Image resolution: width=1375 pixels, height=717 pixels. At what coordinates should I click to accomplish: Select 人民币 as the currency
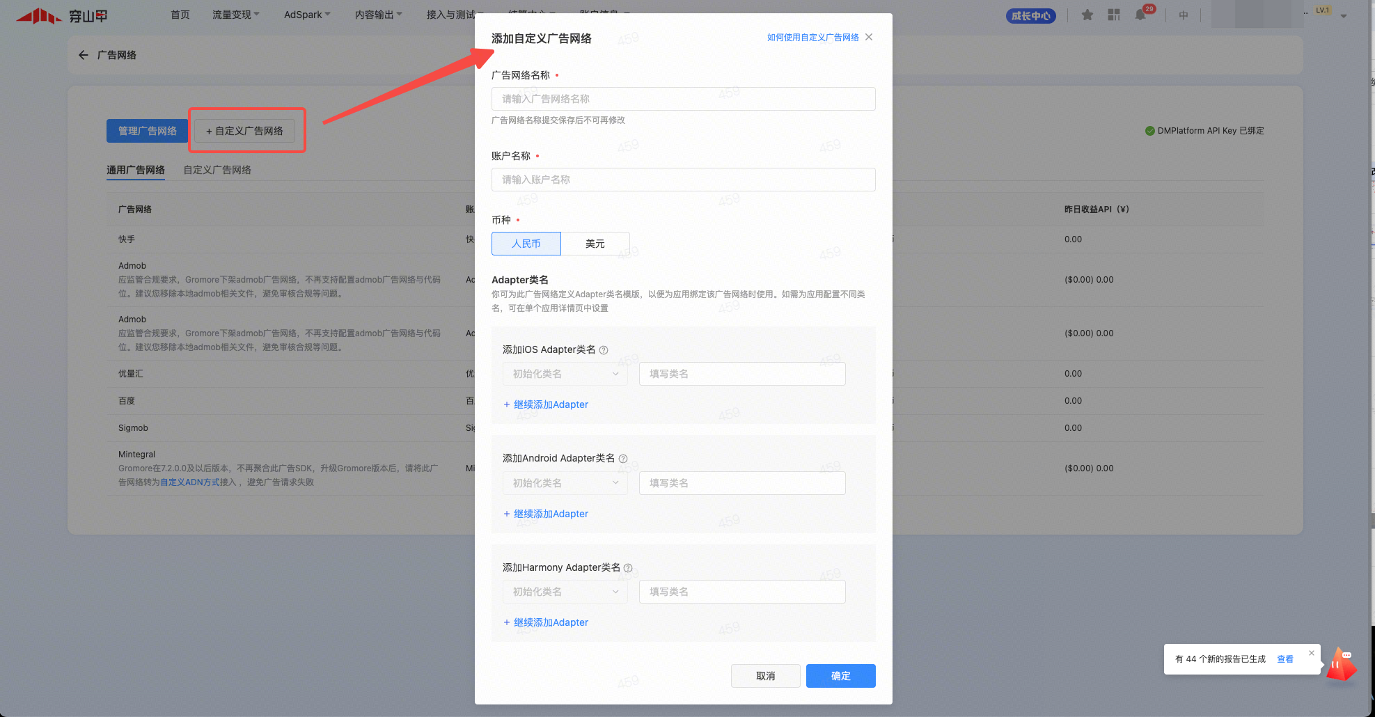[526, 244]
